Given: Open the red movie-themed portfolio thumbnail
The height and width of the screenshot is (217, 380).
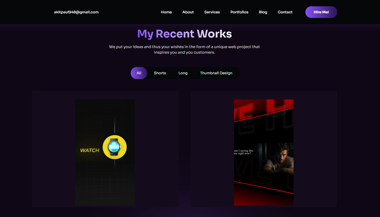Looking at the screenshot, I should (264, 152).
